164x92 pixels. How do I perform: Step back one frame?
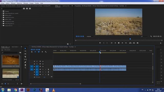115,43
